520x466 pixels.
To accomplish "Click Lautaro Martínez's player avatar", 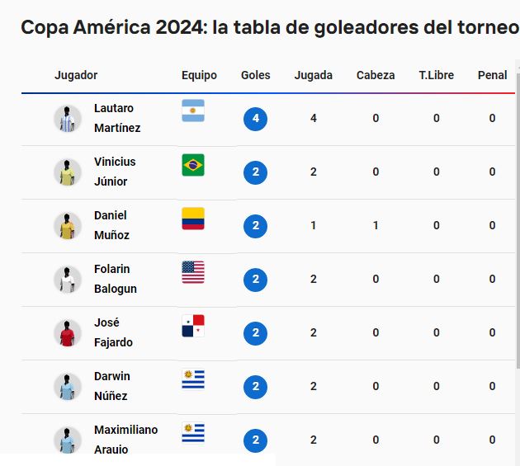I will coord(68,119).
